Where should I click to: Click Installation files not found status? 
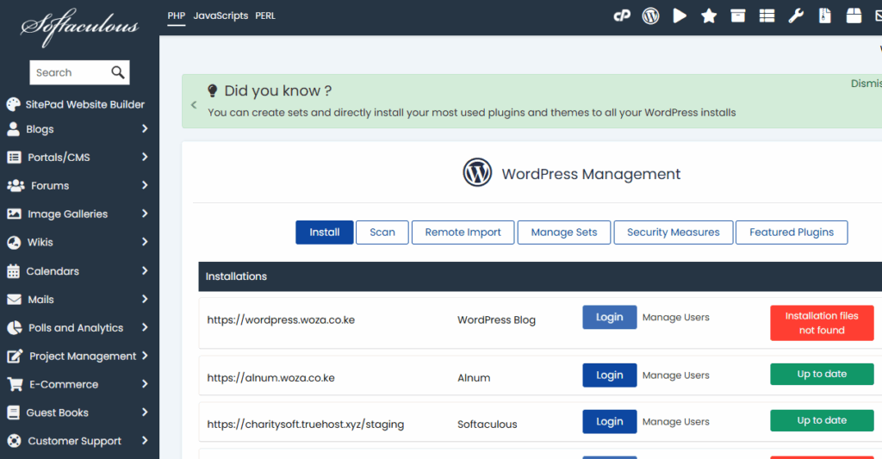tap(822, 323)
